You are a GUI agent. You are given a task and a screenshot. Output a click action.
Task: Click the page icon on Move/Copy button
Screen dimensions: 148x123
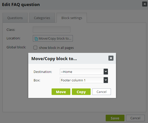click(36, 39)
